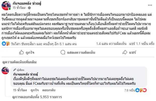Open the post author's profile picture
This screenshot has width=156, height=101.
pyautogui.click(x=6, y=6)
